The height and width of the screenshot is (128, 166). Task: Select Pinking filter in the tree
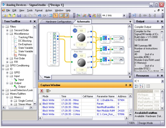[22, 55]
